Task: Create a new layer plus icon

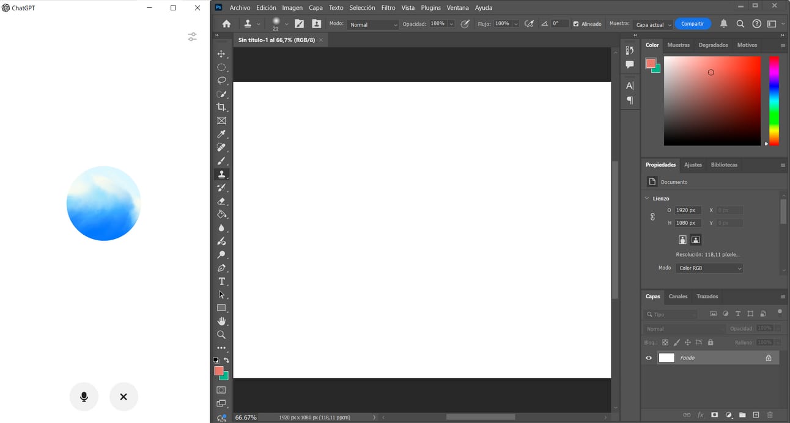Action: click(756, 415)
